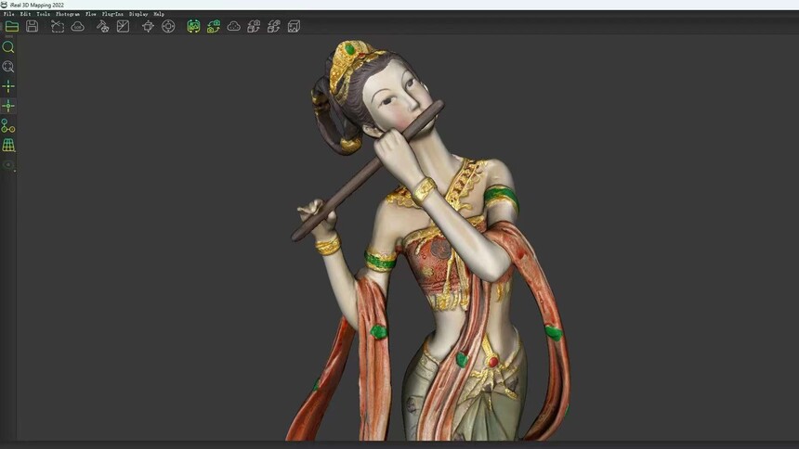799x449 pixels.
Task: Open the Flow menu
Action: pos(91,14)
